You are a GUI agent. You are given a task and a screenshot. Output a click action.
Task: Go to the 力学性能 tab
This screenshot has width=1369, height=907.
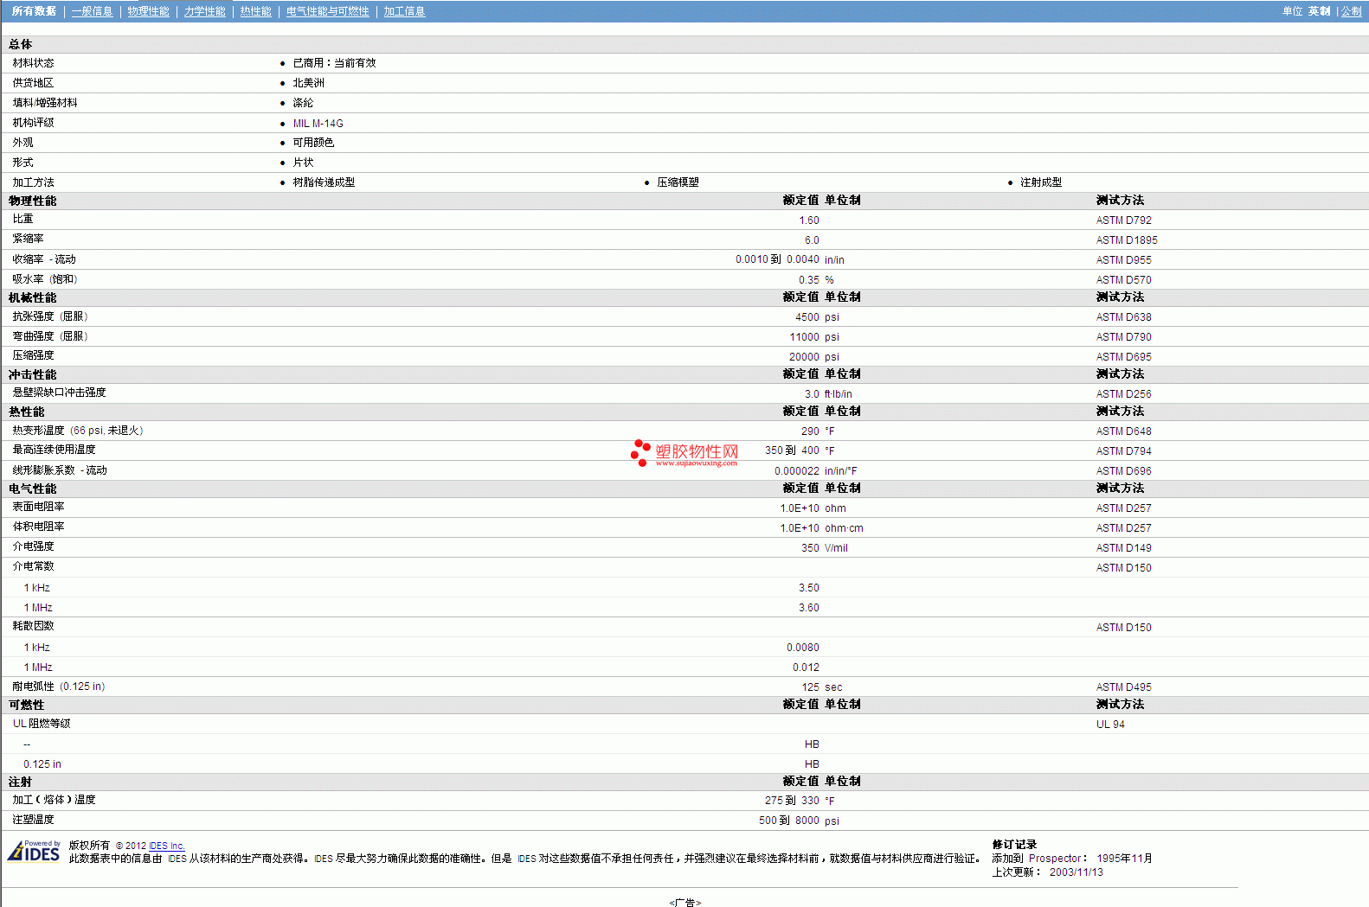point(204,11)
